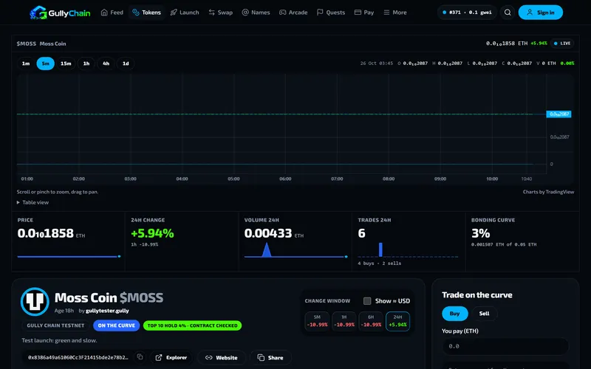591x369 pixels.
Task: Switch chart to 4h interval
Action: pyautogui.click(x=106, y=63)
